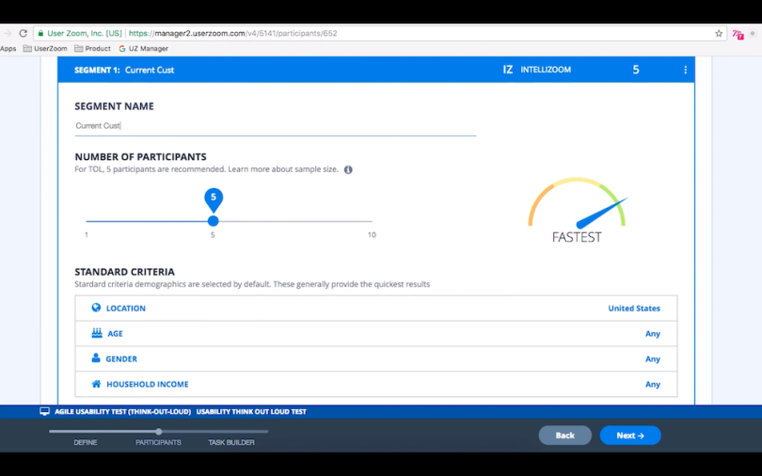Open the Age value set to Any
The height and width of the screenshot is (476, 762).
652,334
